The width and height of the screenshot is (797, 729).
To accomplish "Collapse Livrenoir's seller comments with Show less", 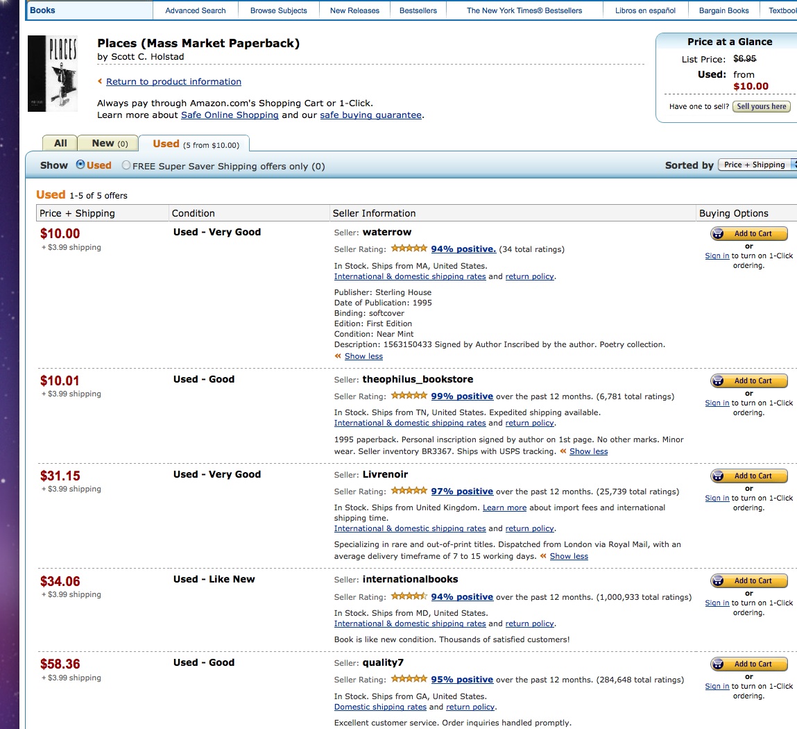I will pos(568,556).
